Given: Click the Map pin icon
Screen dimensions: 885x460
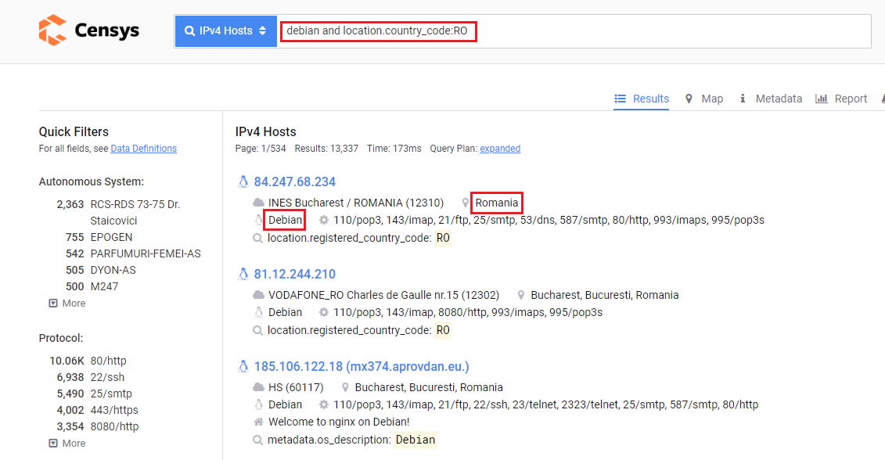Looking at the screenshot, I should [689, 99].
